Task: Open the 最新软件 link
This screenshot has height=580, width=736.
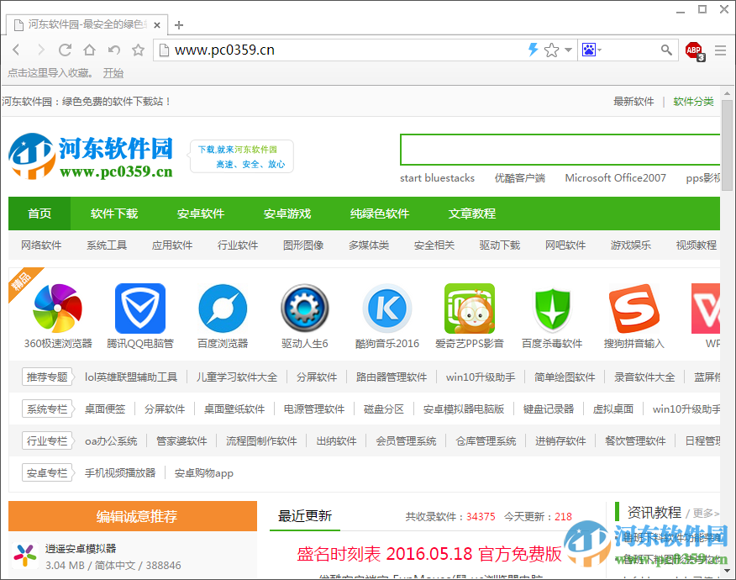Action: [634, 101]
